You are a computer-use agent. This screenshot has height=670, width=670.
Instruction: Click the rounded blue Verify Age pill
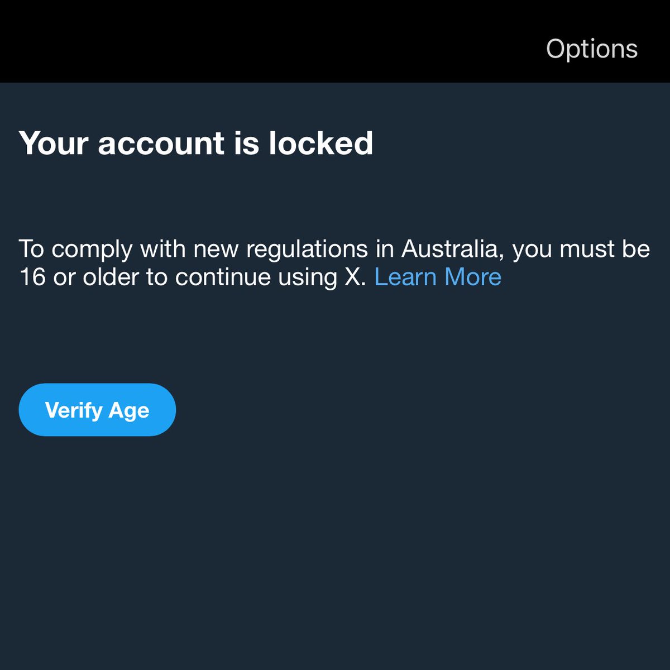coord(97,410)
